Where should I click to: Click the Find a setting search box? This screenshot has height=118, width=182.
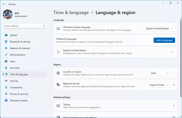(x=23, y=26)
